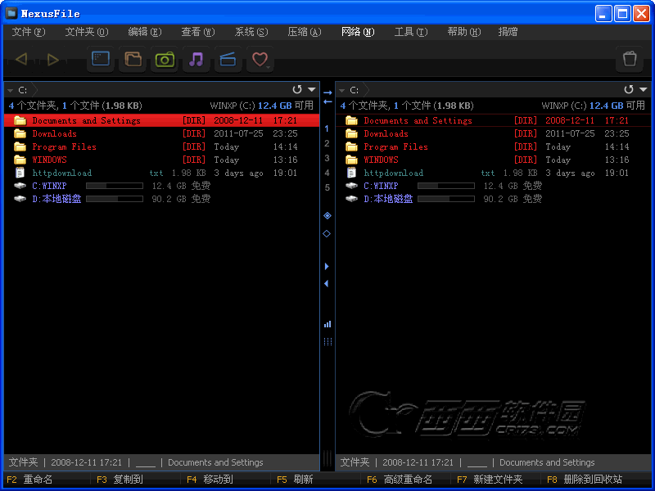Go forward with the right arrow toolbar icon
This screenshot has width=655, height=491.
(52, 59)
